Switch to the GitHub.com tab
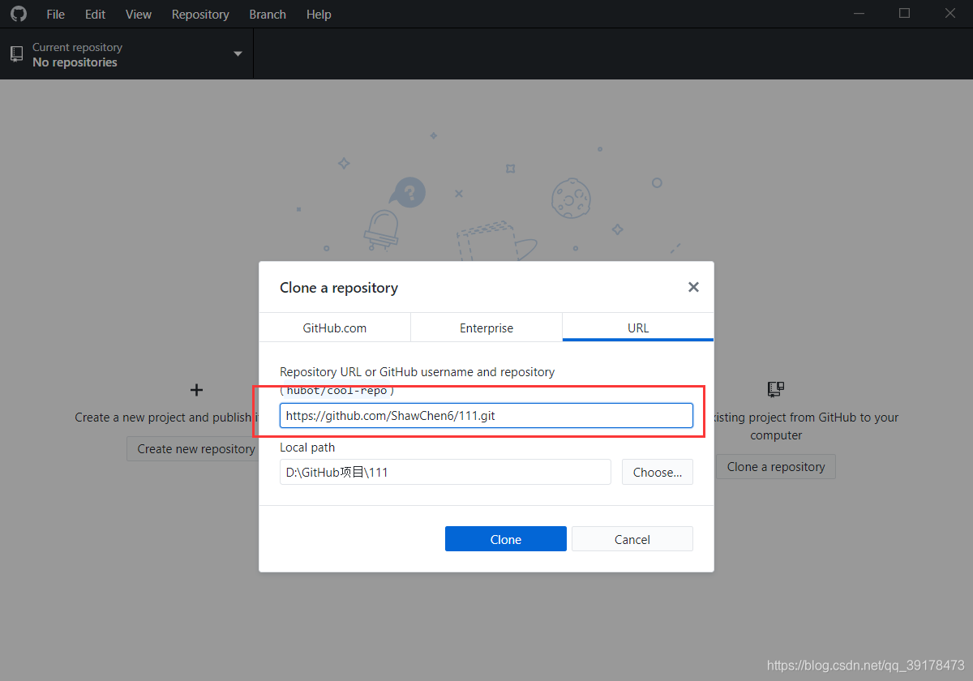Screen dimensions: 973x681 (335, 328)
